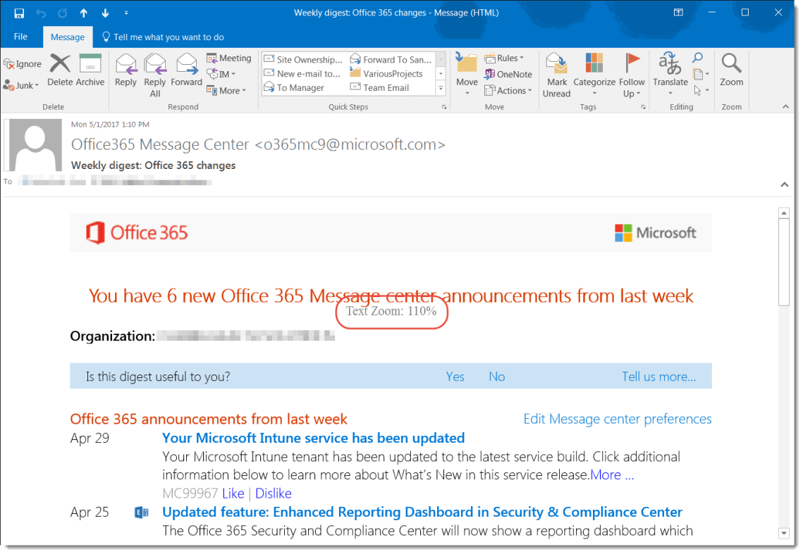Mark the message as Unread
This screenshot has height=554, width=803.
[x=556, y=74]
